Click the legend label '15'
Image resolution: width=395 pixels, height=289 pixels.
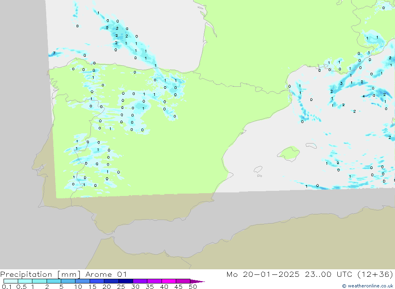pyautogui.click(x=92, y=287)
